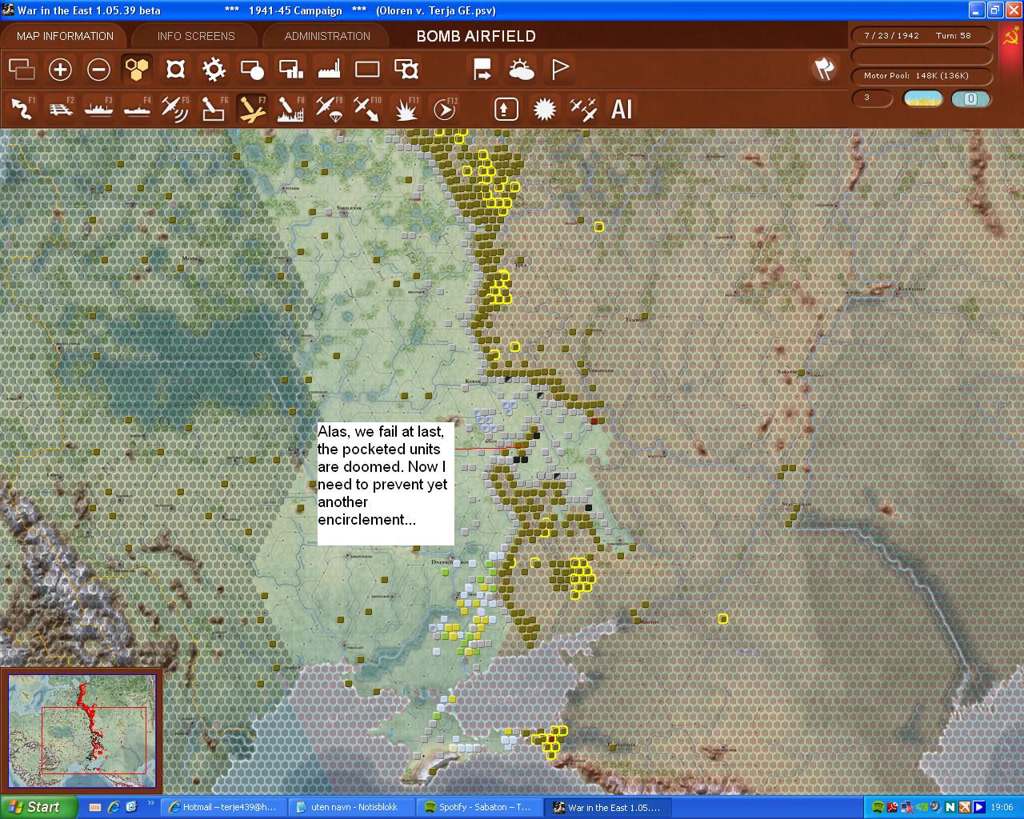Image resolution: width=1024 pixels, height=819 pixels.
Task: Switch to Spotify taskbar window
Action: (479, 807)
